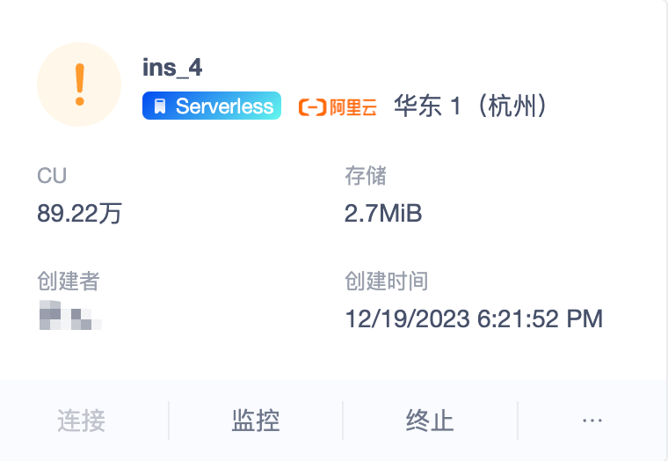The image size is (668, 461).
Task: Click the 存储 storage value 2.7MiB
Action: pos(383,213)
